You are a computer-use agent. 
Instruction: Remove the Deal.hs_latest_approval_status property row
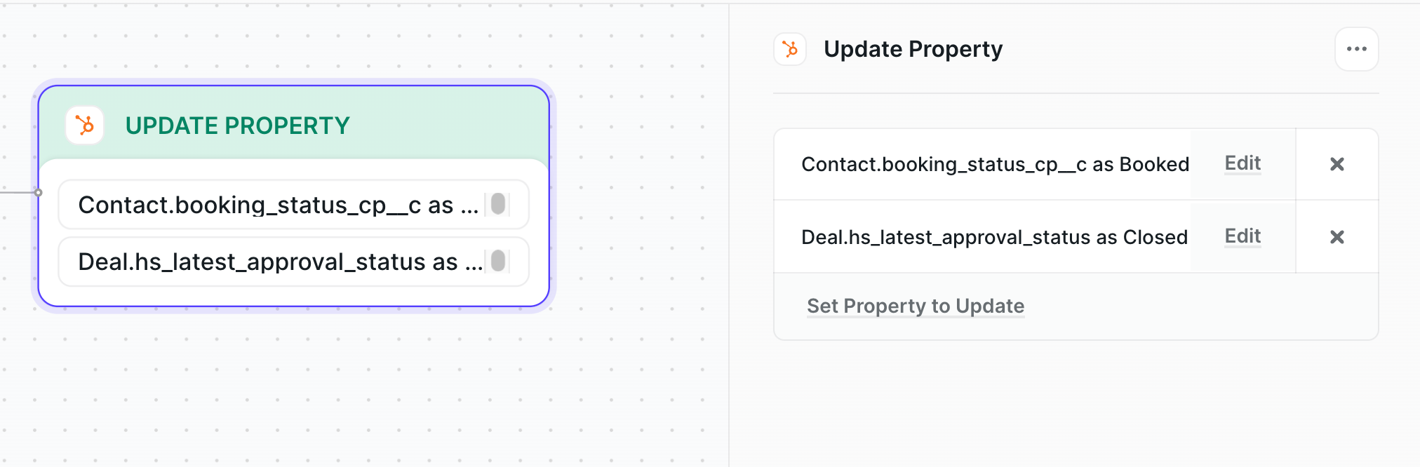point(1337,237)
